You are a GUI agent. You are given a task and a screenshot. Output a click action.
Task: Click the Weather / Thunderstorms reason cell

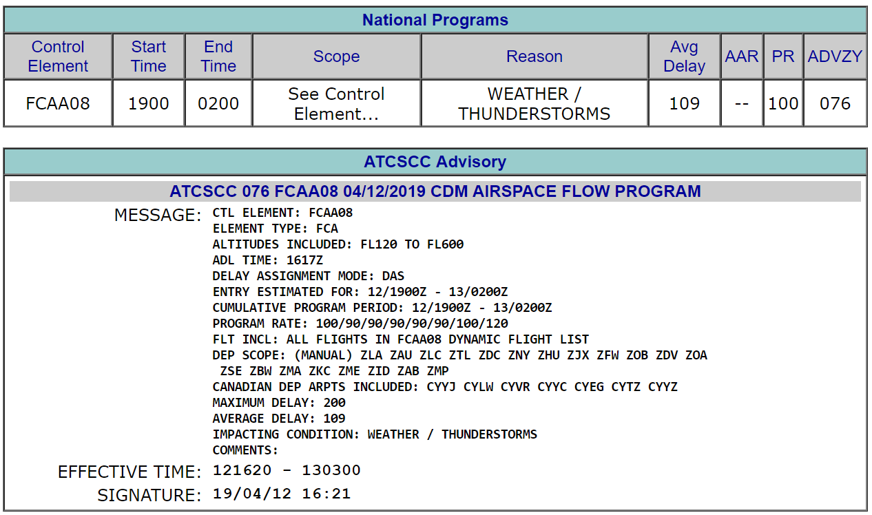pos(534,103)
